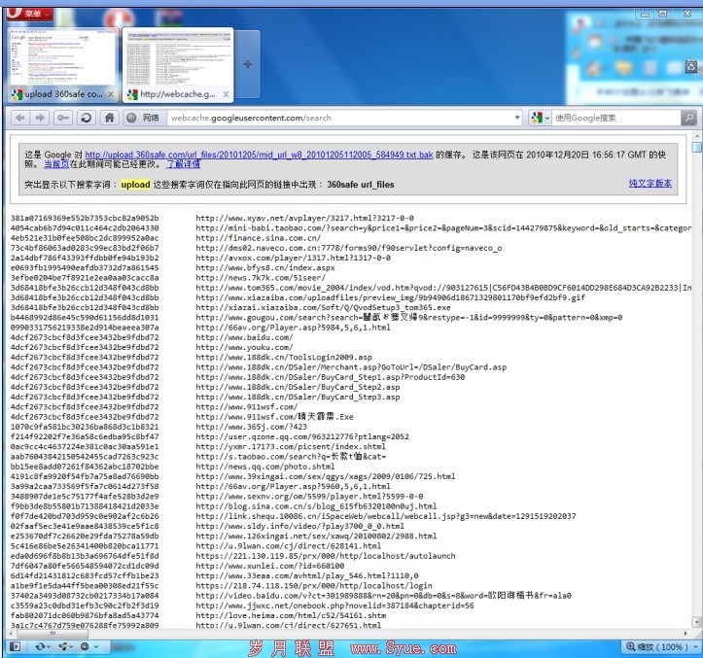Select the http://www.911wsf.com/ line
This screenshot has height=658, width=703.
pos(246,406)
